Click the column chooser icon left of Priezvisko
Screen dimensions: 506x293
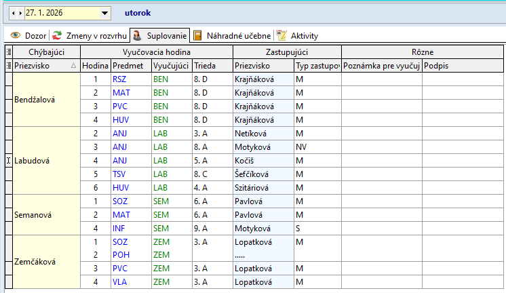tap(8, 66)
